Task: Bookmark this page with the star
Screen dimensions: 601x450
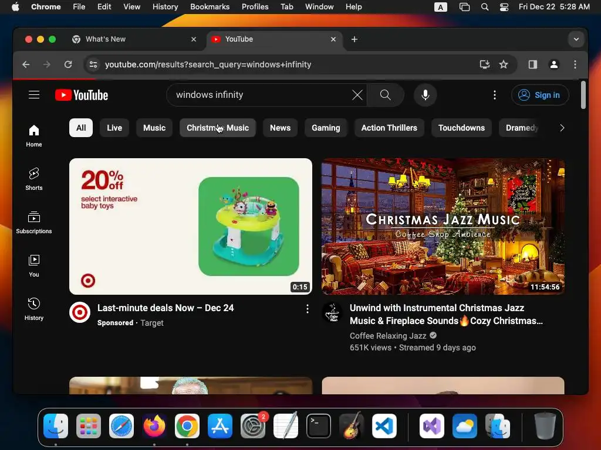Action: pos(503,64)
